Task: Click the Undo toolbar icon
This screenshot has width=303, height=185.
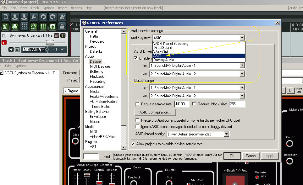Action: pos(43,17)
